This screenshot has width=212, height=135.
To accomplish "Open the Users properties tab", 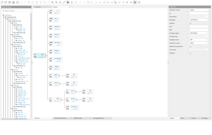I will pos(182,118).
